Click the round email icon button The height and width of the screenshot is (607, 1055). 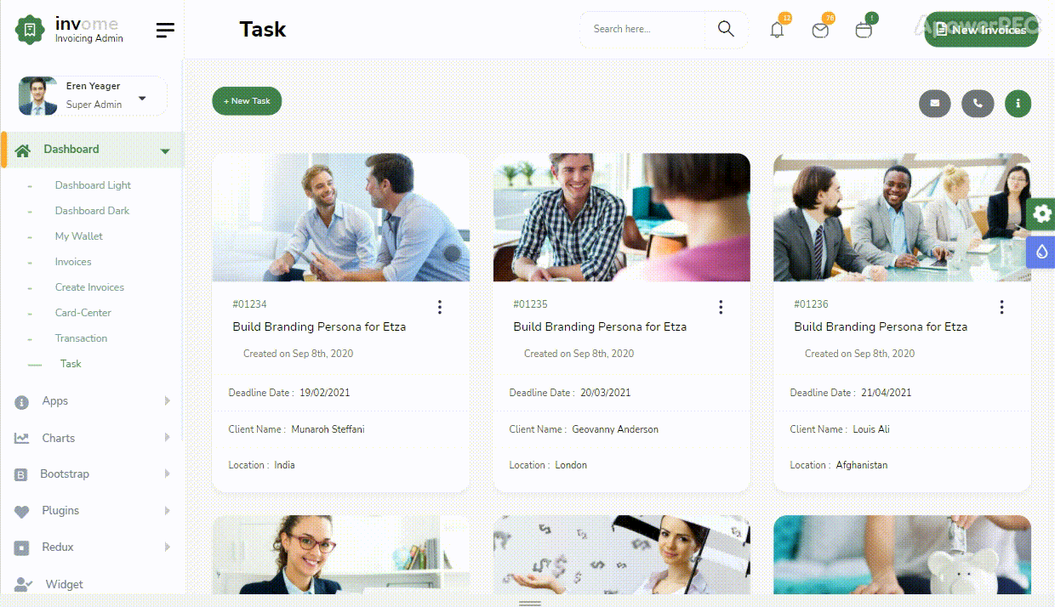[x=934, y=104]
